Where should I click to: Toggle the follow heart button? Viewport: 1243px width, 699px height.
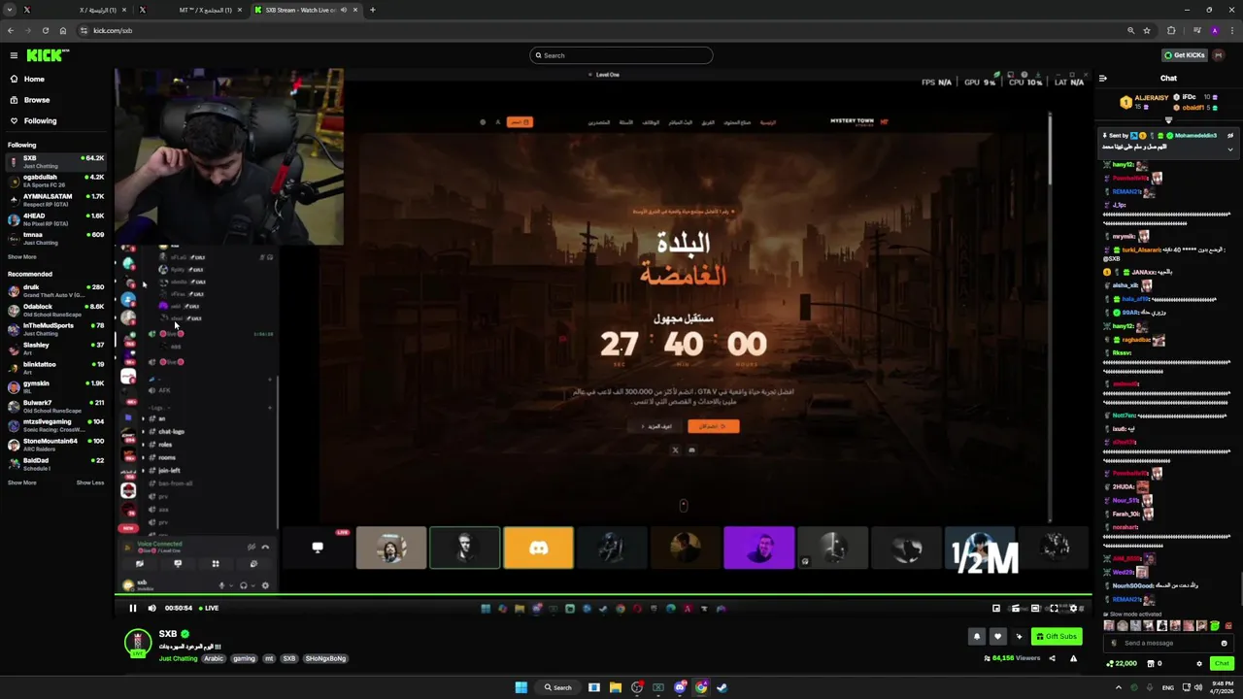(x=996, y=636)
